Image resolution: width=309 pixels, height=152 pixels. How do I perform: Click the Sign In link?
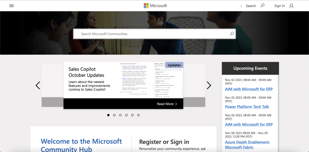click(279, 6)
